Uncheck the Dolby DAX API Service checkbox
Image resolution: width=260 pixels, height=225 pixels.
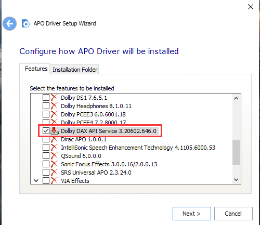pyautogui.click(x=46, y=131)
